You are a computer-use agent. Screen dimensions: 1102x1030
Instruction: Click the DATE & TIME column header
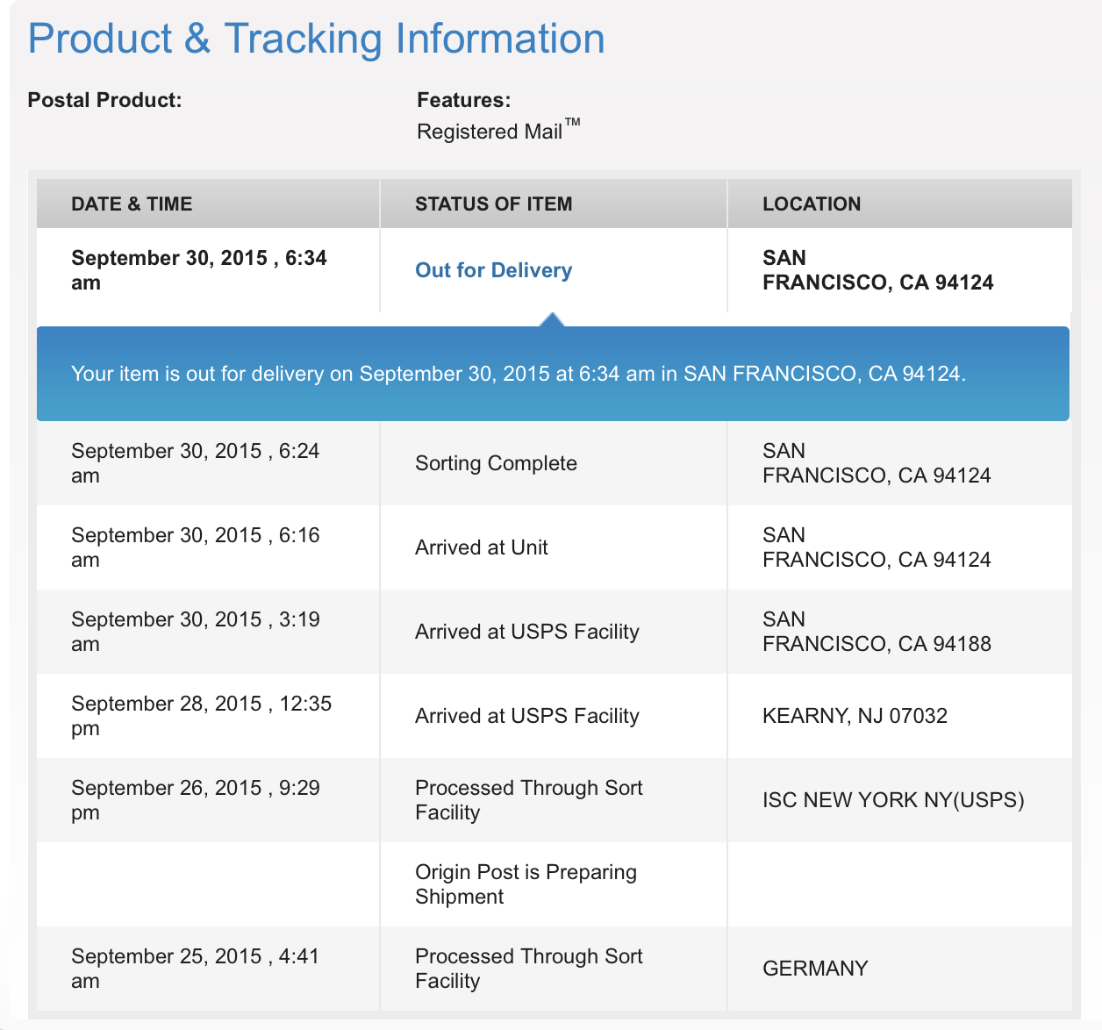pyautogui.click(x=132, y=204)
